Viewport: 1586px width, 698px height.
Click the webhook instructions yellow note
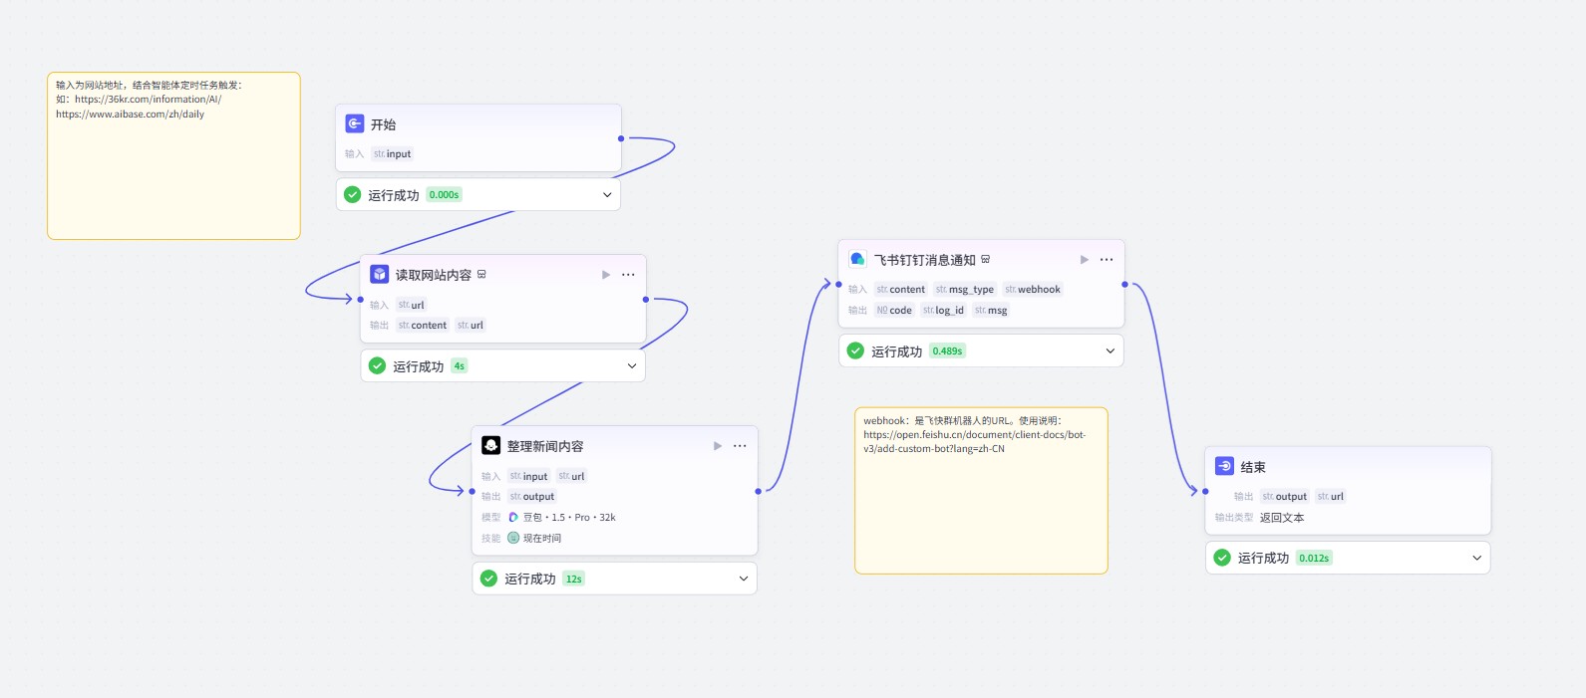pyautogui.click(x=981, y=491)
